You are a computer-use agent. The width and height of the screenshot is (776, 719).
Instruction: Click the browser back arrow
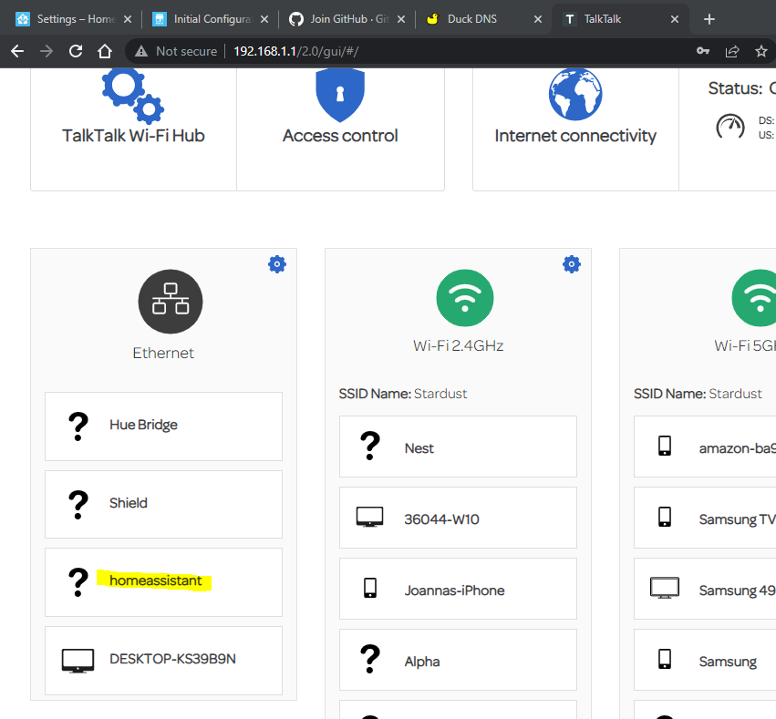pyautogui.click(x=17, y=51)
